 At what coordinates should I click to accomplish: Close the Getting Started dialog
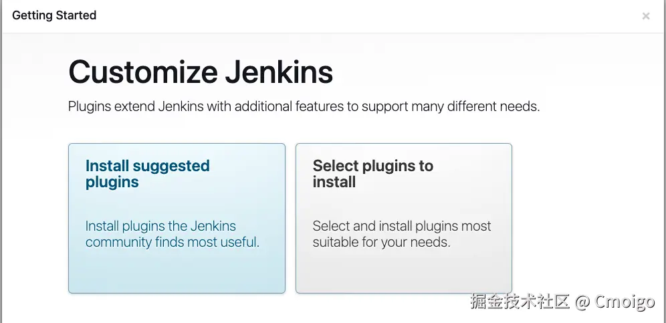tap(645, 16)
